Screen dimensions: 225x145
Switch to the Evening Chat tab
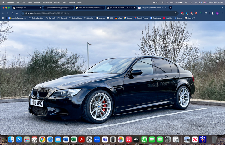[21, 7]
